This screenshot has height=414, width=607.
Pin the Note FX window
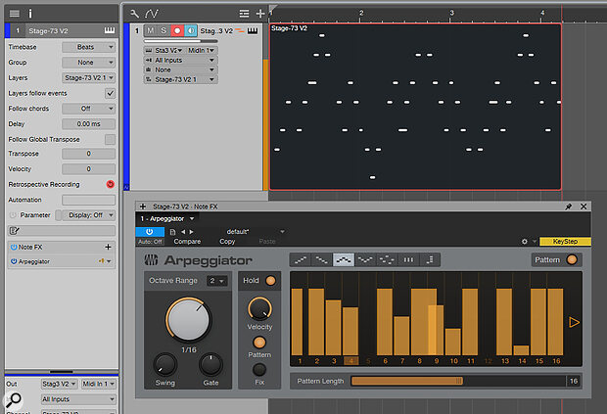pyautogui.click(x=568, y=207)
